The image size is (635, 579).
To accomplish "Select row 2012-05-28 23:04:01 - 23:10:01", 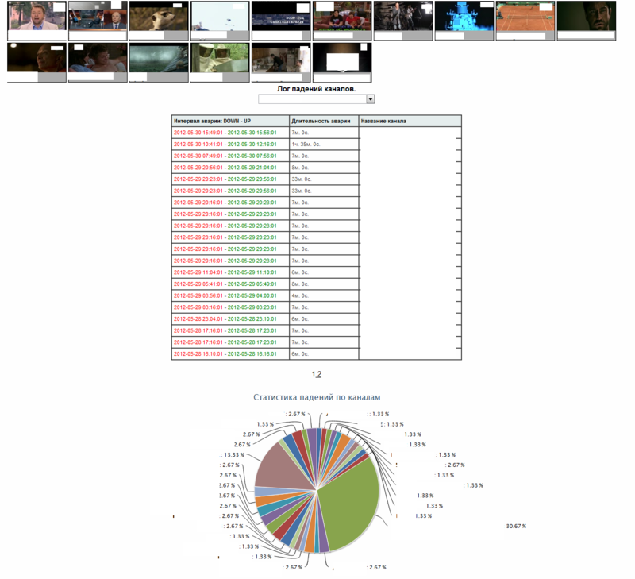I will [316, 318].
